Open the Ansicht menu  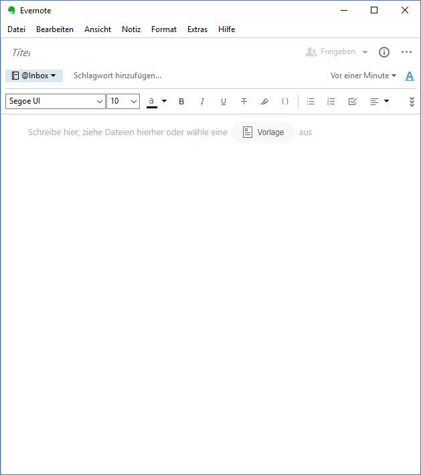point(98,29)
